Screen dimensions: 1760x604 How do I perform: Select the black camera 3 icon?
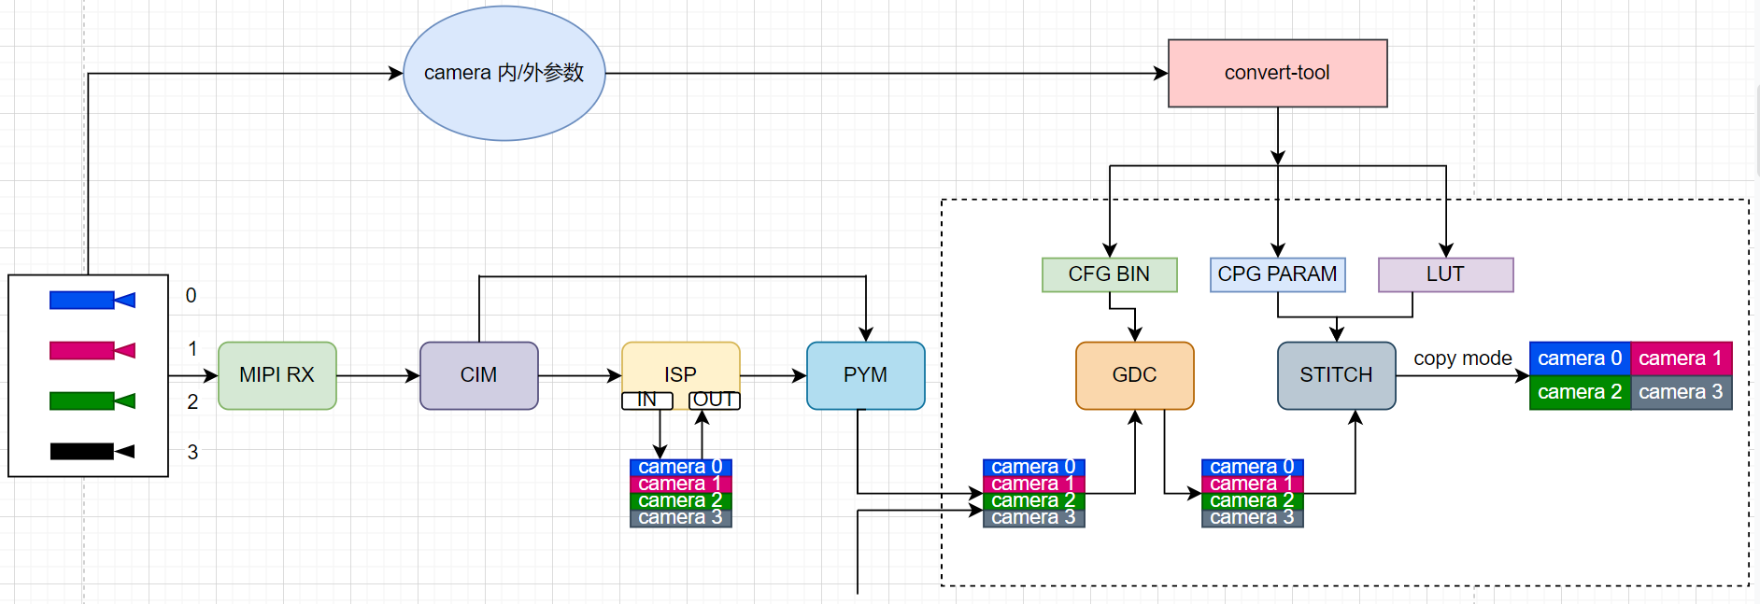tap(92, 451)
